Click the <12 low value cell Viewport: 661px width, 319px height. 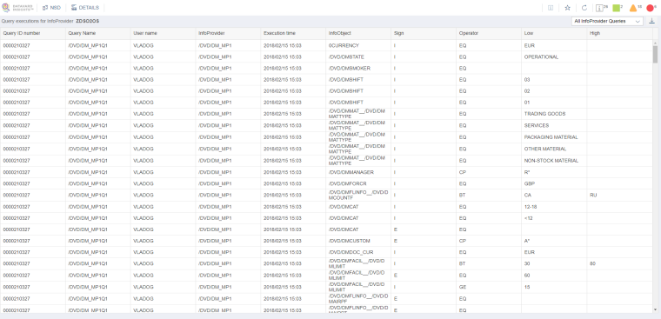coord(554,218)
